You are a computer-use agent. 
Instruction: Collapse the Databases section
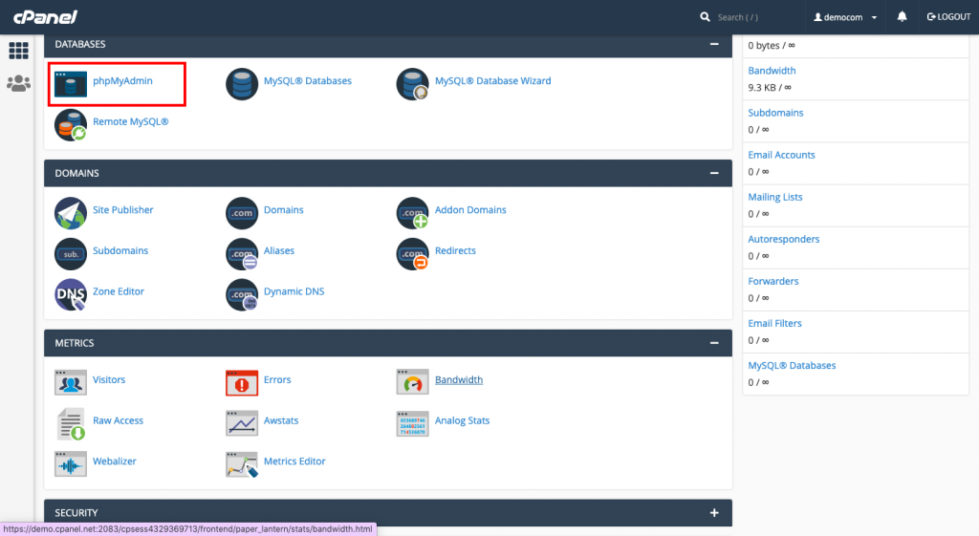click(x=714, y=44)
